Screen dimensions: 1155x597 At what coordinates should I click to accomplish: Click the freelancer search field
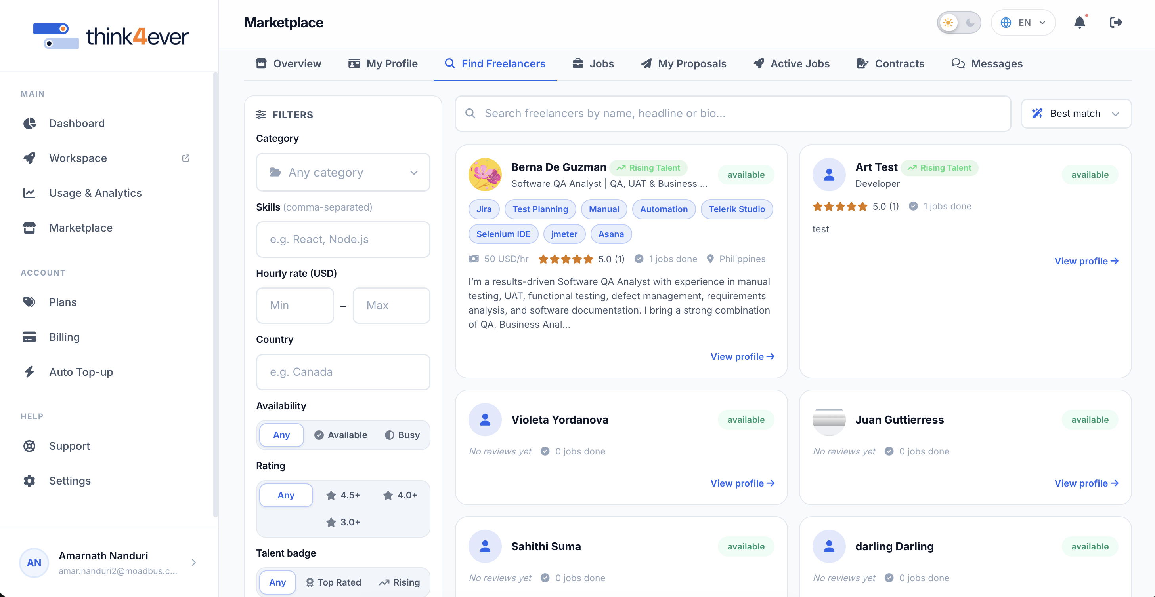[x=733, y=114]
